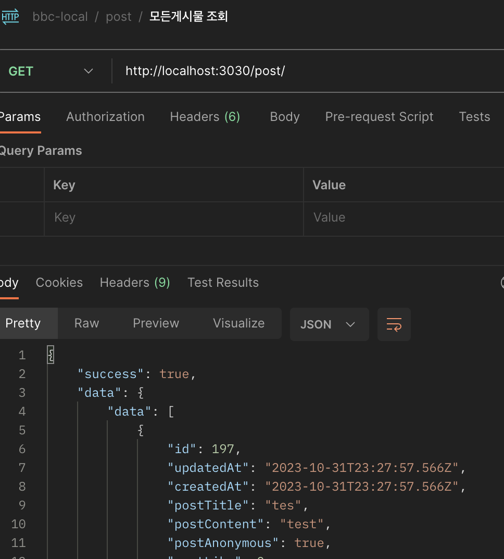Select the response Body tab
The height and width of the screenshot is (559, 504).
(x=9, y=283)
